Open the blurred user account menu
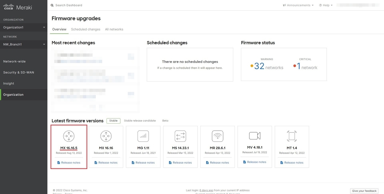 pos(358,5)
